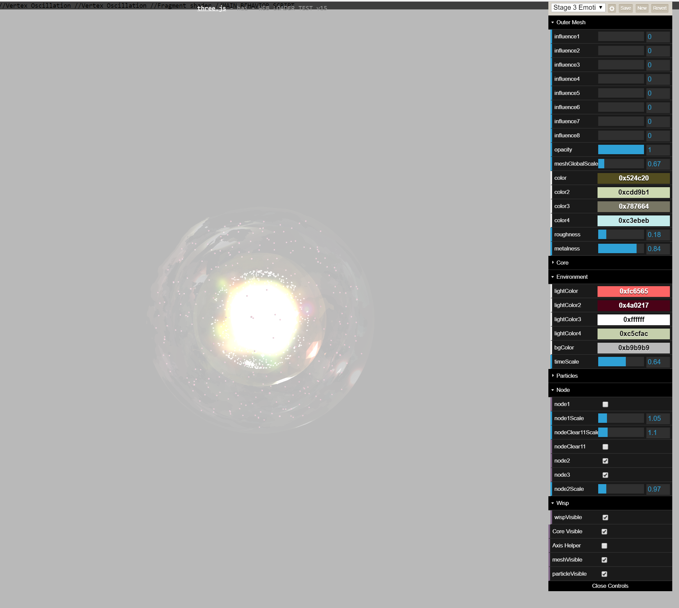Screen dimensions: 679x608
Task: Adjust the roughness slider
Action: pos(621,235)
